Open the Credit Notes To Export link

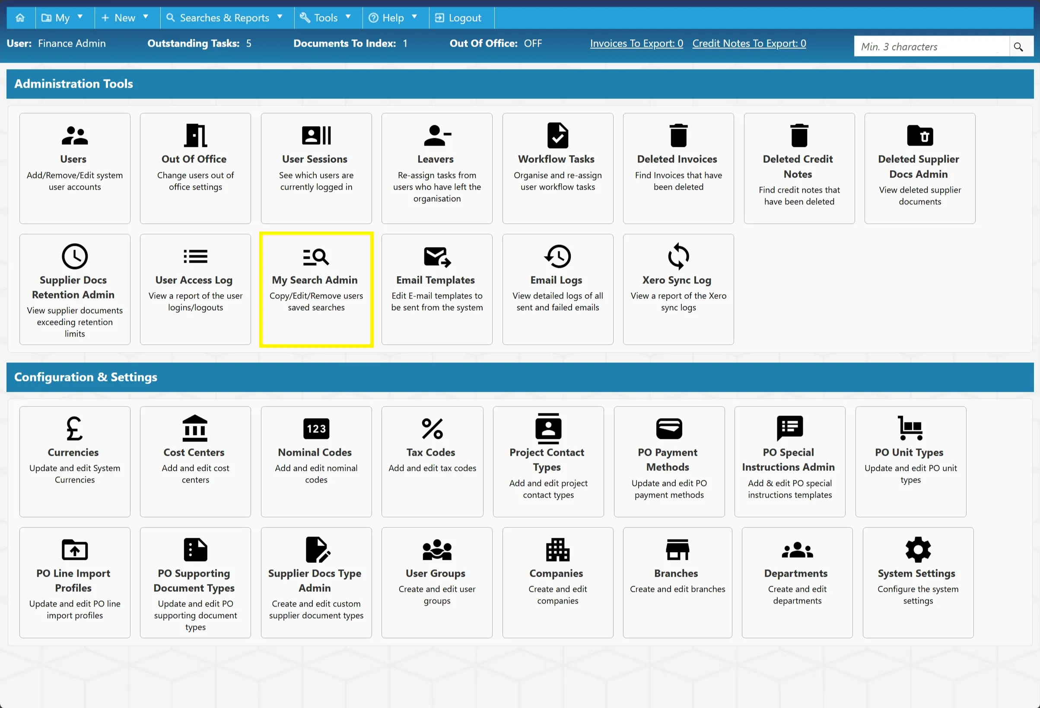click(749, 43)
